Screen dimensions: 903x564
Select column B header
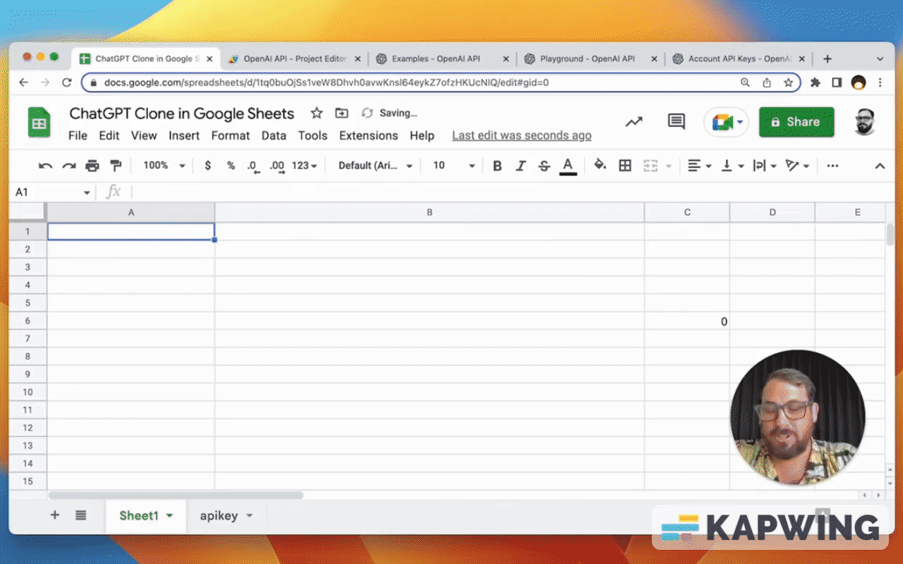tap(430, 212)
